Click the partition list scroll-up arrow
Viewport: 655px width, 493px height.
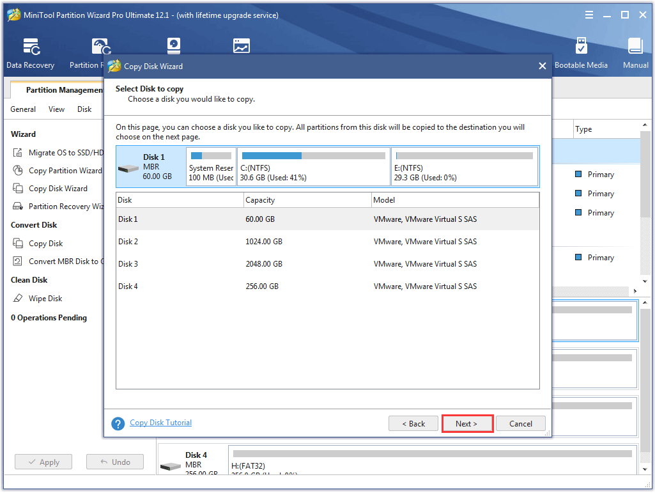(645, 125)
